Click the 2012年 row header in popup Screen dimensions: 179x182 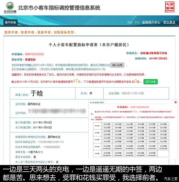pyautogui.click(x=97, y=133)
